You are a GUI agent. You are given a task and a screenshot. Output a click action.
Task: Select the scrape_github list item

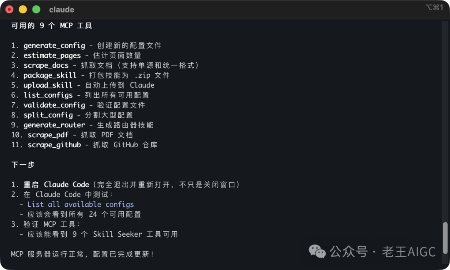[x=54, y=145]
